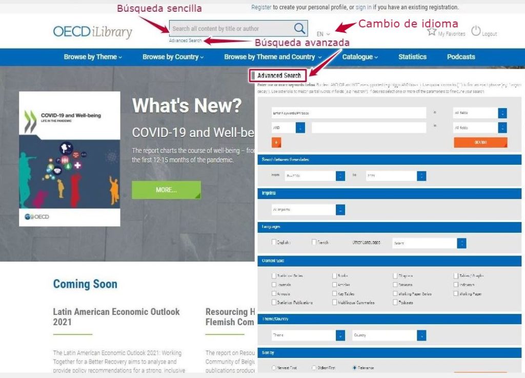
Task: Select the Oldest First sort option
Action: [x=314, y=368]
